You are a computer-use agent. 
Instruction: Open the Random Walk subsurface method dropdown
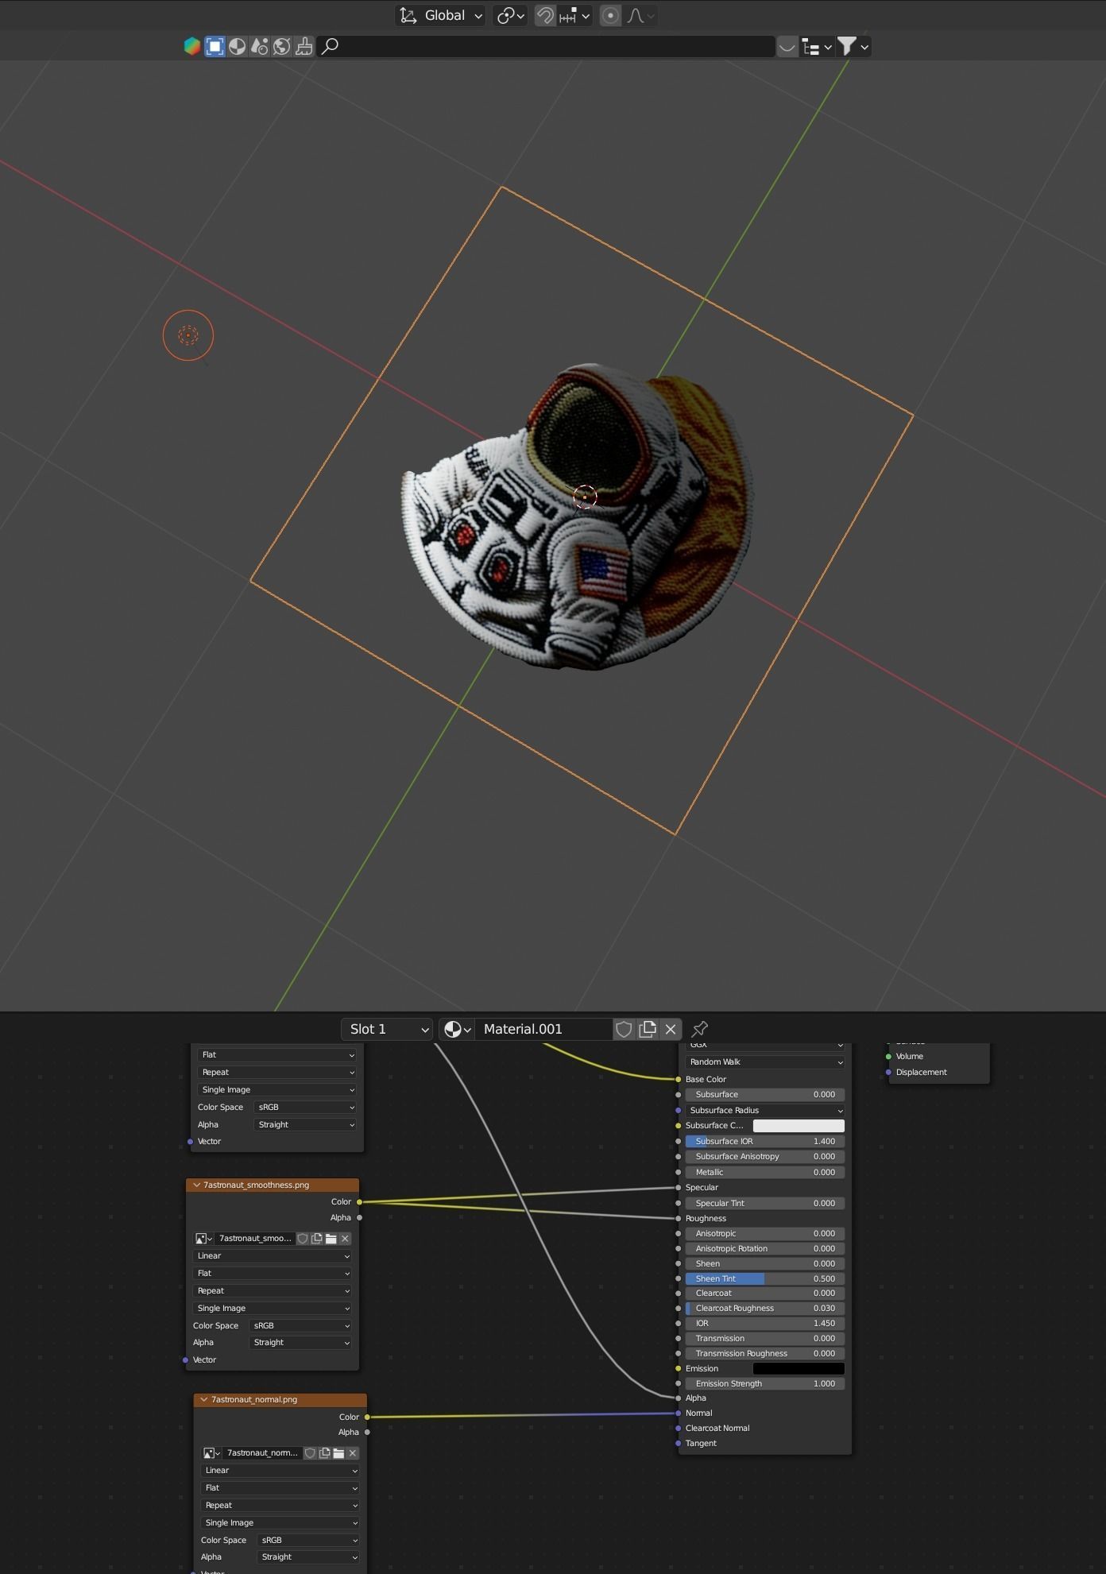pos(764,1062)
